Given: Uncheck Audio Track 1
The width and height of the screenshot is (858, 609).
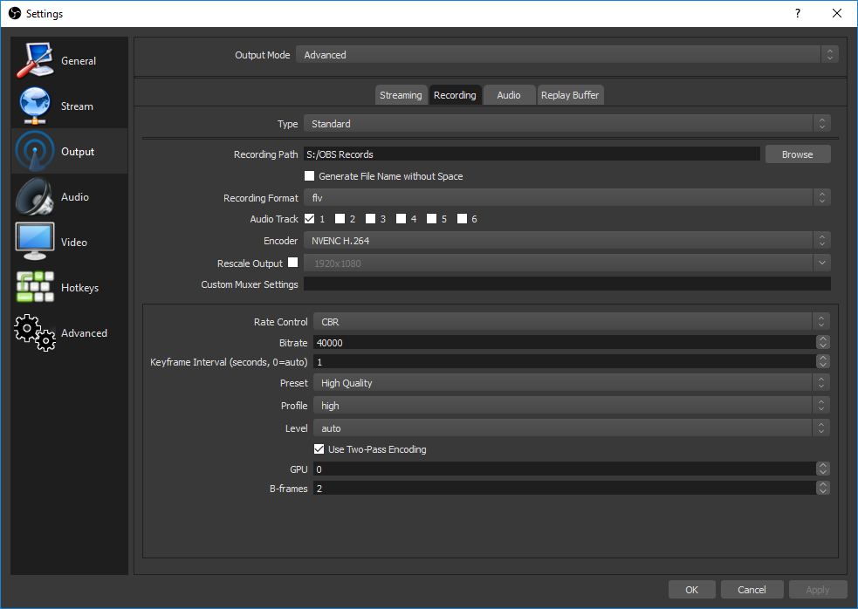Looking at the screenshot, I should coord(309,218).
